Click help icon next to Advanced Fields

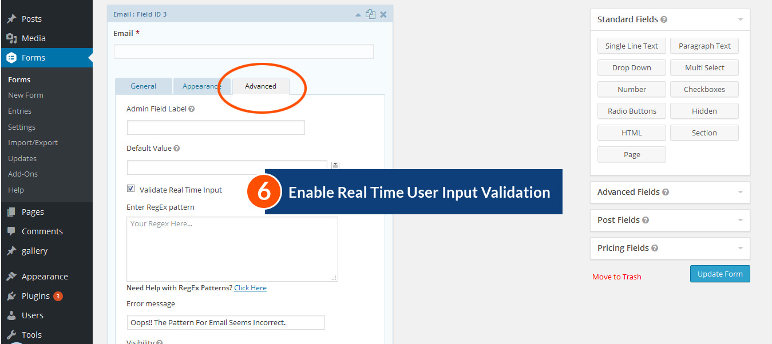(666, 192)
